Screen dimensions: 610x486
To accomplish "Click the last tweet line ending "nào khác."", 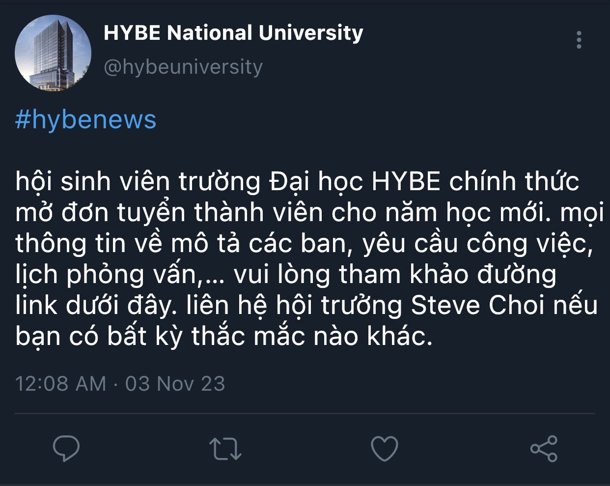I will pyautogui.click(x=224, y=336).
